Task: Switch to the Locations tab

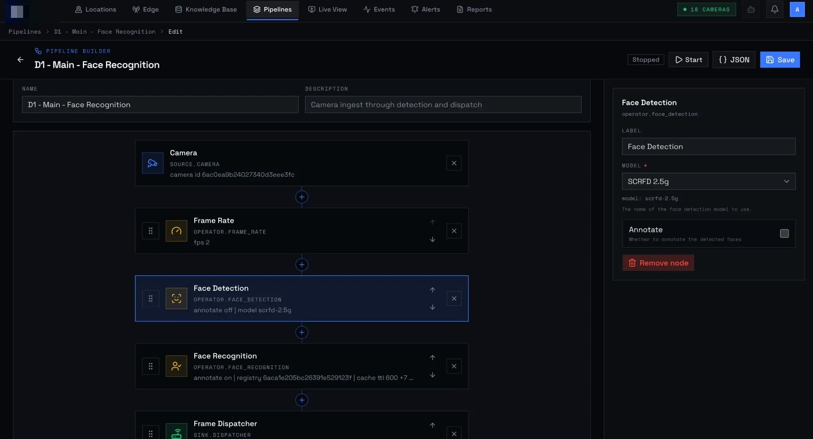Action: coord(96,9)
